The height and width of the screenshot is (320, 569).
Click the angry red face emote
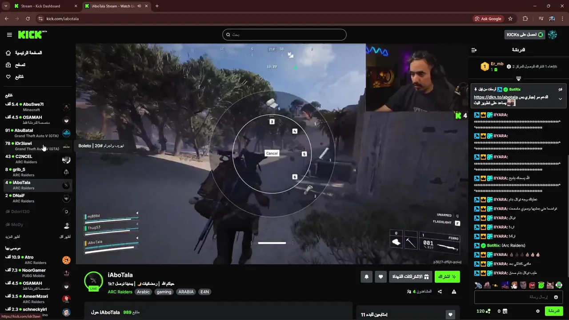click(x=532, y=285)
